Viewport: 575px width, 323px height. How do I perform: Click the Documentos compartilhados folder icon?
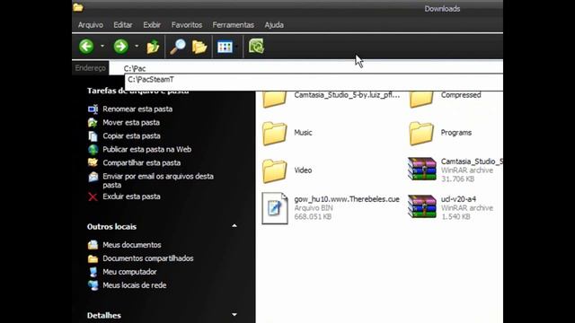point(93,258)
